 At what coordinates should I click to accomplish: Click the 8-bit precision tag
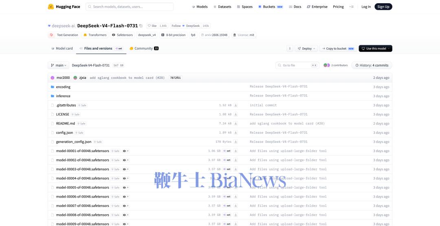pos(173,35)
